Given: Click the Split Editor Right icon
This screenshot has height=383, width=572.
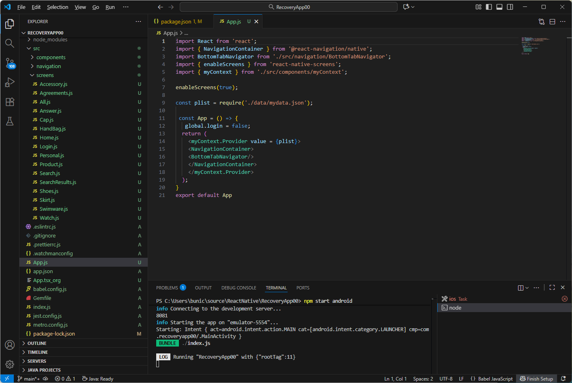Looking at the screenshot, I should click(552, 21).
